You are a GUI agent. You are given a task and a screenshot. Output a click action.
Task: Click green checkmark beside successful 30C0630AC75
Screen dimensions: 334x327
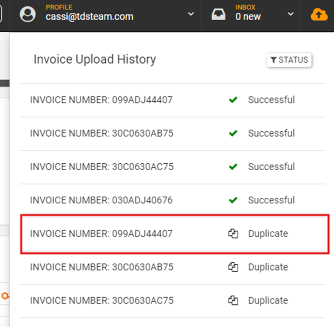pos(233,167)
